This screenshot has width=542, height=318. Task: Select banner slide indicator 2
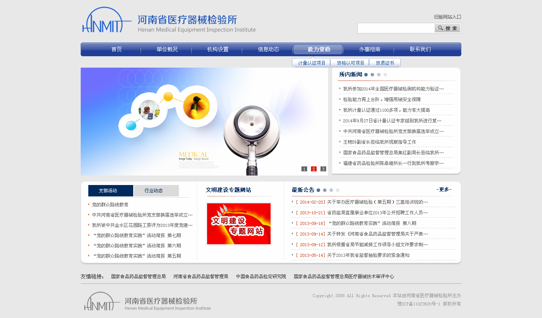(x=314, y=169)
